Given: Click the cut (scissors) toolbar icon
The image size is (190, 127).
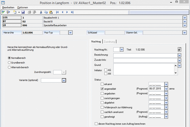Looking at the screenshot, I should coord(41,12).
